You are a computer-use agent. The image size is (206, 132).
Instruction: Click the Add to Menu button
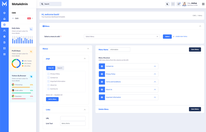pyautogui.click(x=52, y=99)
